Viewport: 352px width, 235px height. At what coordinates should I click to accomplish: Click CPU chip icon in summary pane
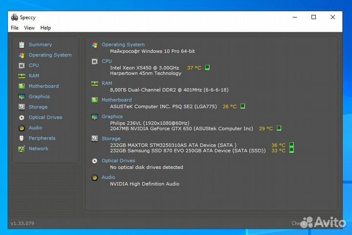95,62
